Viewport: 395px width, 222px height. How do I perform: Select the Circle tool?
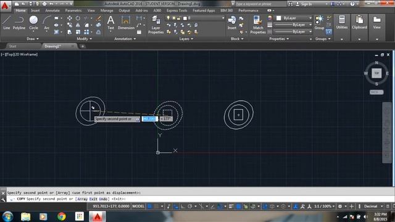[x=33, y=23]
